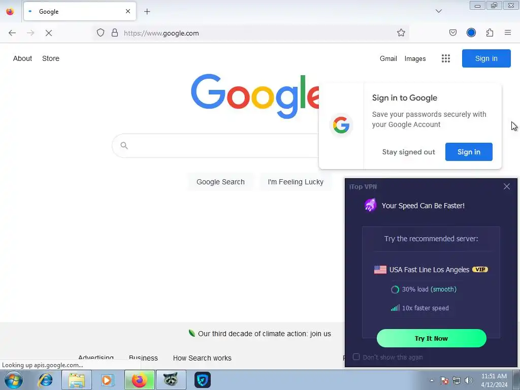520x390 pixels.
Task: Save page to Pocket icon
Action: click(452, 33)
